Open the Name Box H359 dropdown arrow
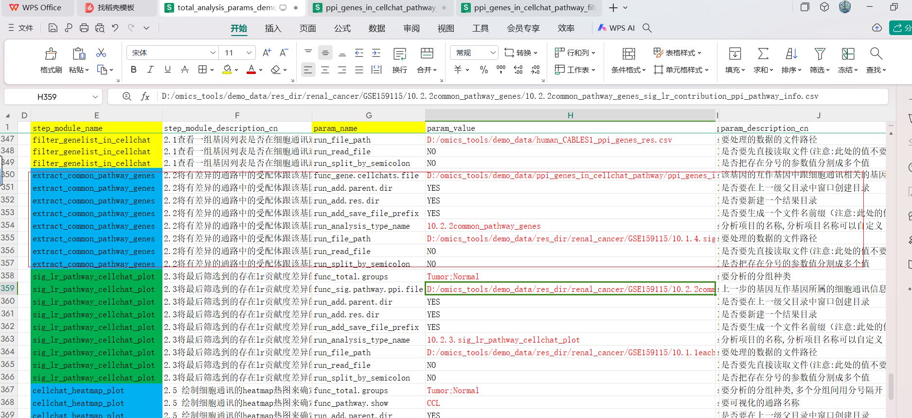The width and height of the screenshot is (912, 418). coord(95,97)
